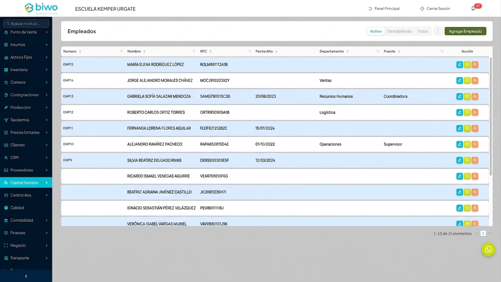Viewport: 501px width, 282px height.
Task: Expand Inventario chevron in sidebar
Action: coord(47,70)
